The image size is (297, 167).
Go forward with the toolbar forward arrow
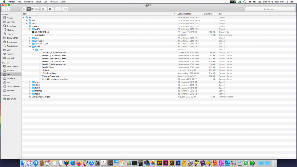[x=8, y=9]
